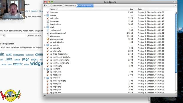The width and height of the screenshot is (183, 103).
Task: Select the wp-app.php file icon
Action: click(x=48, y=48)
